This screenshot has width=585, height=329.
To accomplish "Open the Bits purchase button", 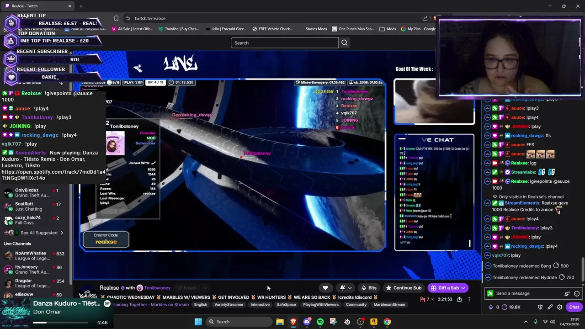I will click(369, 288).
